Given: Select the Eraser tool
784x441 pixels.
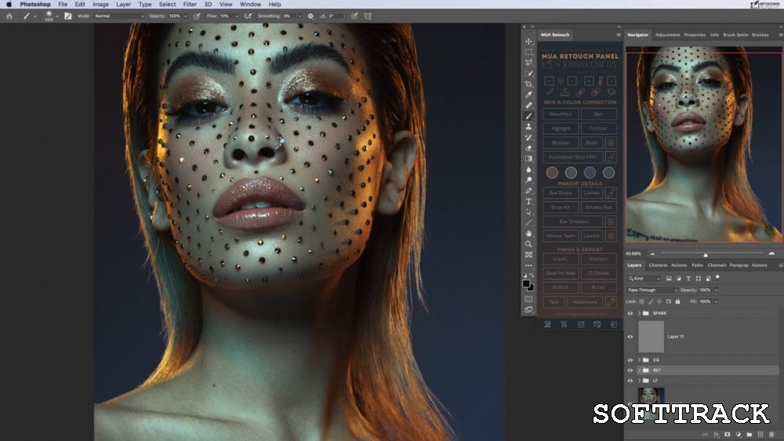Looking at the screenshot, I should pyautogui.click(x=528, y=148).
